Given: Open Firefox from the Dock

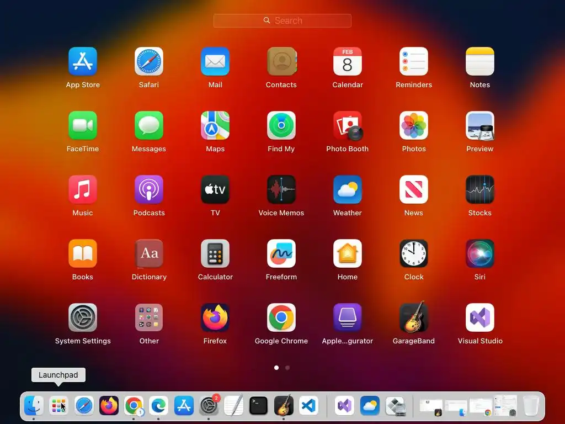Looking at the screenshot, I should pyautogui.click(x=109, y=405).
